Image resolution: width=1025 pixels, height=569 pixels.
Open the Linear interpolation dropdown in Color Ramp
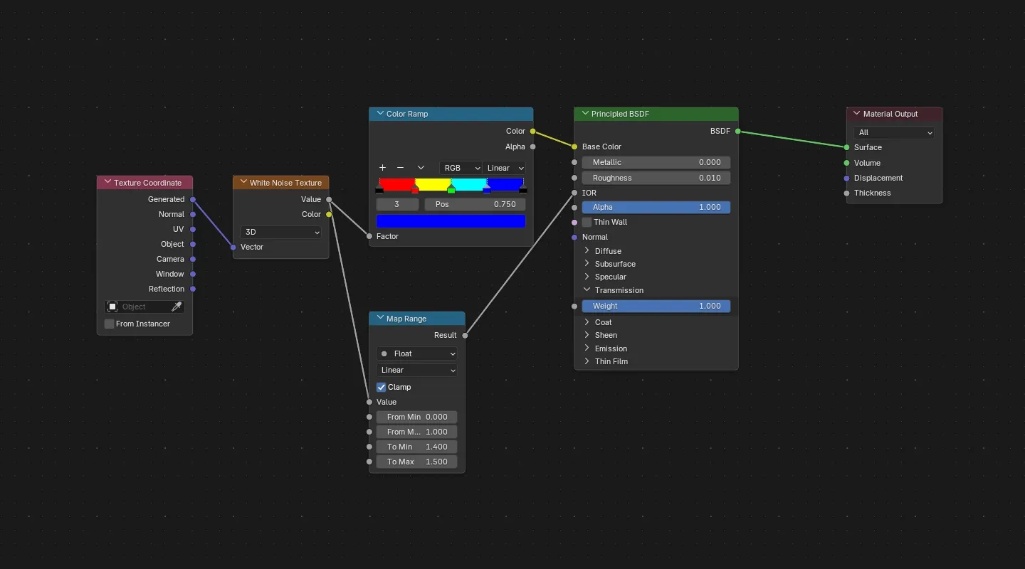(505, 168)
